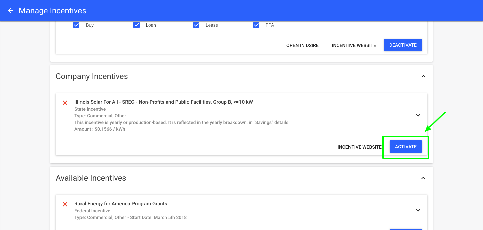483x230 pixels.
Task: Disable the Lease checkbox
Action: (196, 25)
